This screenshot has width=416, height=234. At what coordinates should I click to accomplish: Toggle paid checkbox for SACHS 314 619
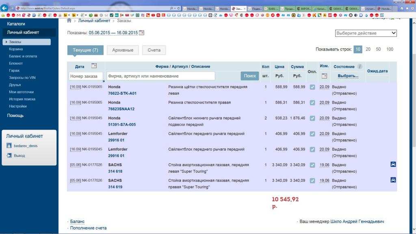312,180
